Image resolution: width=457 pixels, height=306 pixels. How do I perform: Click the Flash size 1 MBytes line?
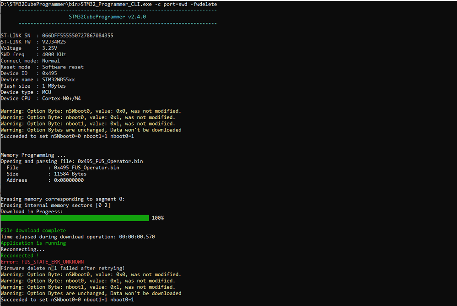coord(33,86)
